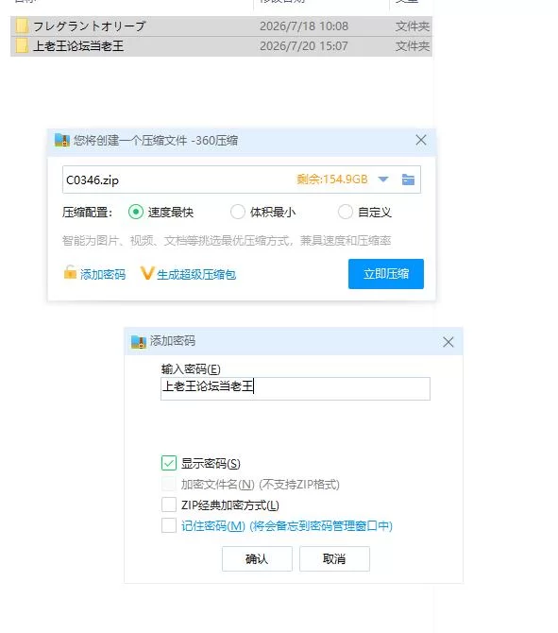
Task: Select the フレグラントオリーブ folder name
Action: [89, 26]
